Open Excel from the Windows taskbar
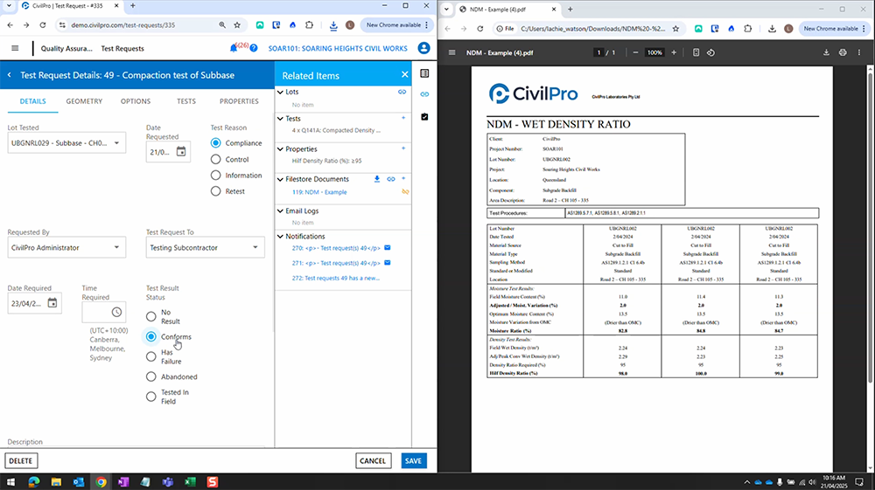Screen dimensions: 875x490 click(190, 481)
